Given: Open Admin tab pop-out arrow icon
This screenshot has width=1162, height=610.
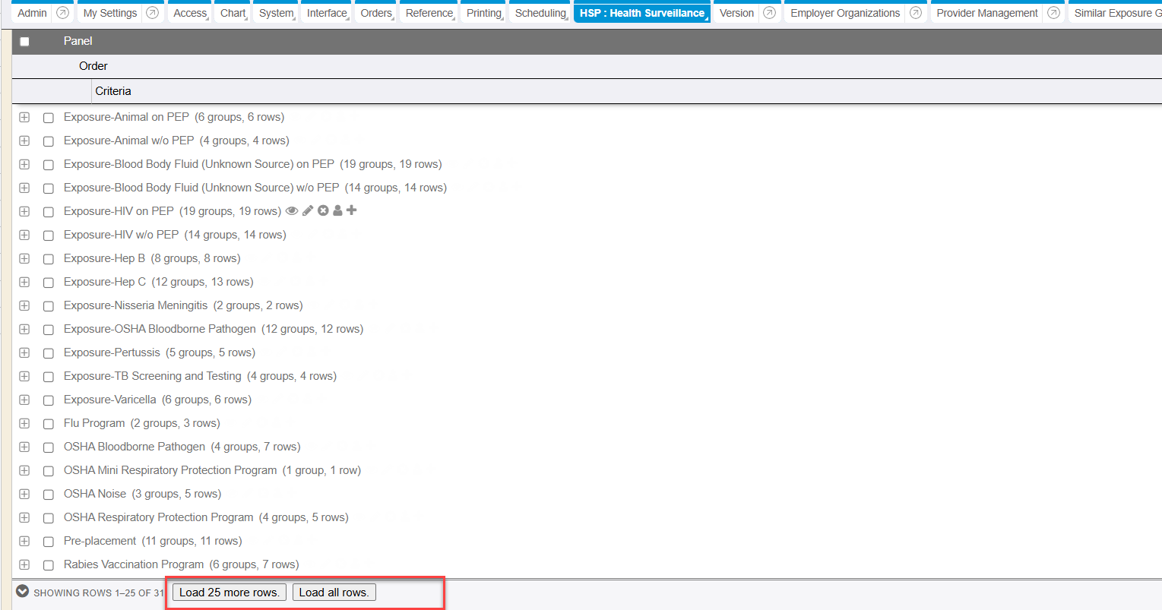Looking at the screenshot, I should [x=63, y=13].
